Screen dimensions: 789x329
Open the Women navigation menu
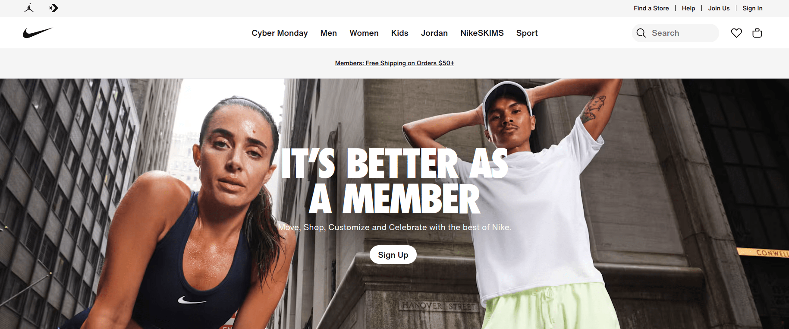[364, 33]
